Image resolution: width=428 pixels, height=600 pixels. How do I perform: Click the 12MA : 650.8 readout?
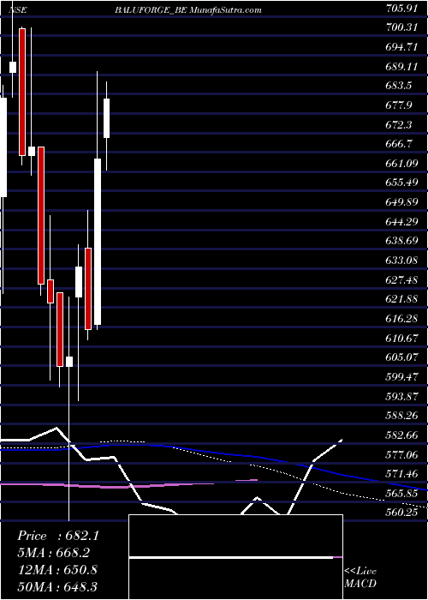point(57,569)
